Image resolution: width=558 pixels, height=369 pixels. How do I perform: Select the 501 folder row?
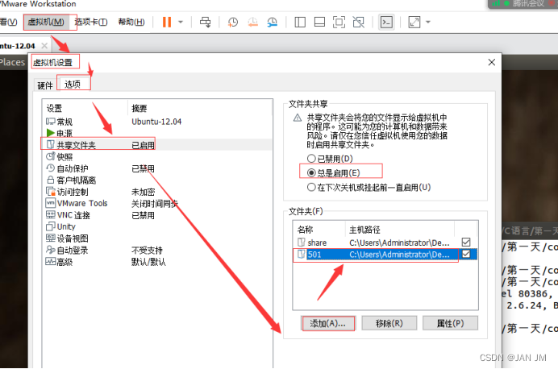click(x=385, y=254)
